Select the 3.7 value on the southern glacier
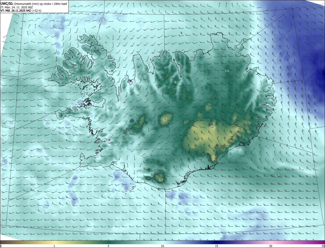The image size is (325, 248). tap(161, 180)
